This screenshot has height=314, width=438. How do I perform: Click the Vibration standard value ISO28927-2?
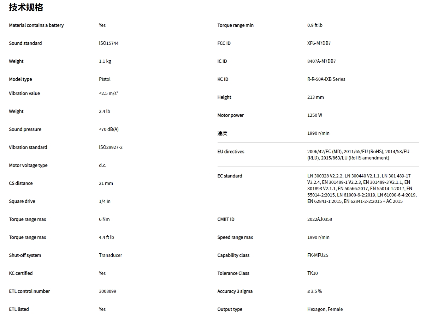[111, 147]
